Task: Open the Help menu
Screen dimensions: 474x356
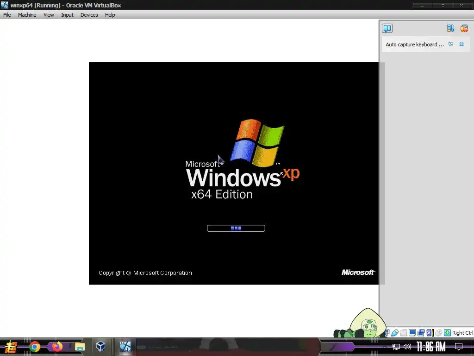Action: point(110,15)
